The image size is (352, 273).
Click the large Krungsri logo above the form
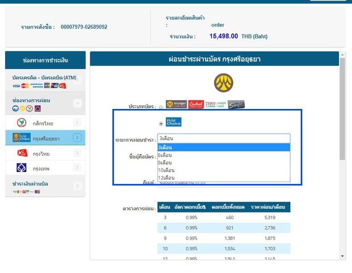coord(223,82)
